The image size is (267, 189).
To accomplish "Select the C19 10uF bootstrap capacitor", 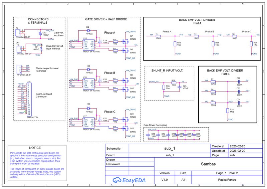I will coord(100,42).
